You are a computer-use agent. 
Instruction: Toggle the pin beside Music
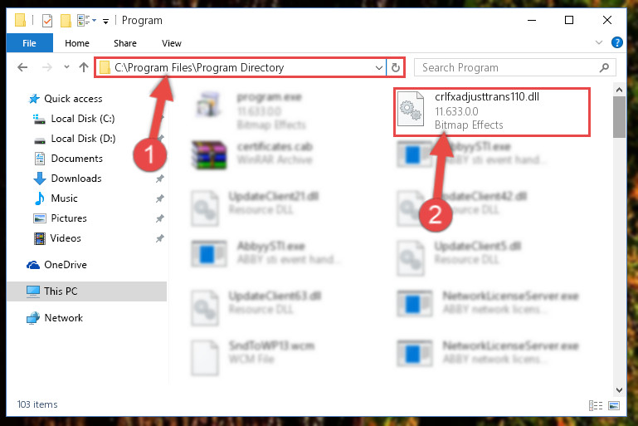160,198
